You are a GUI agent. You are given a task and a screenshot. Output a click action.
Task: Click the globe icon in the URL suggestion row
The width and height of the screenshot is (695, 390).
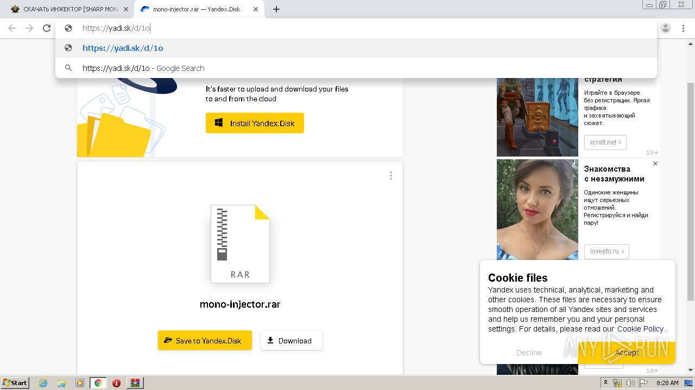pyautogui.click(x=68, y=48)
